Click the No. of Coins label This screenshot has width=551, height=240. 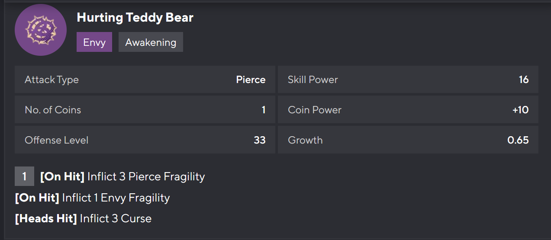coord(53,110)
